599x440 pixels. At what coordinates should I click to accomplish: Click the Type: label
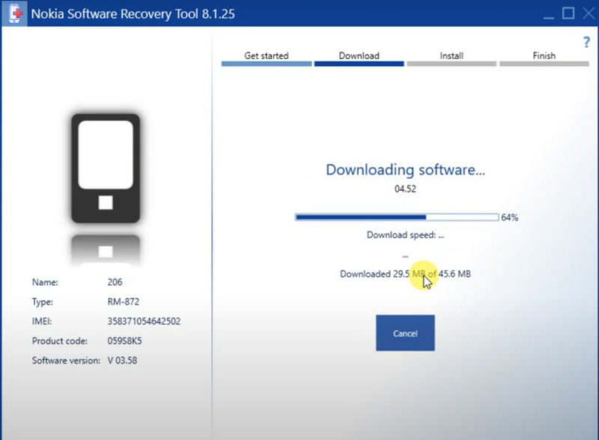43,302
